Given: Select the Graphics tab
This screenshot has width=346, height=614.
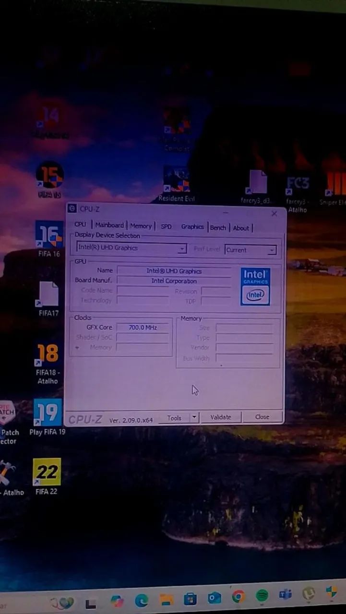Looking at the screenshot, I should [192, 227].
